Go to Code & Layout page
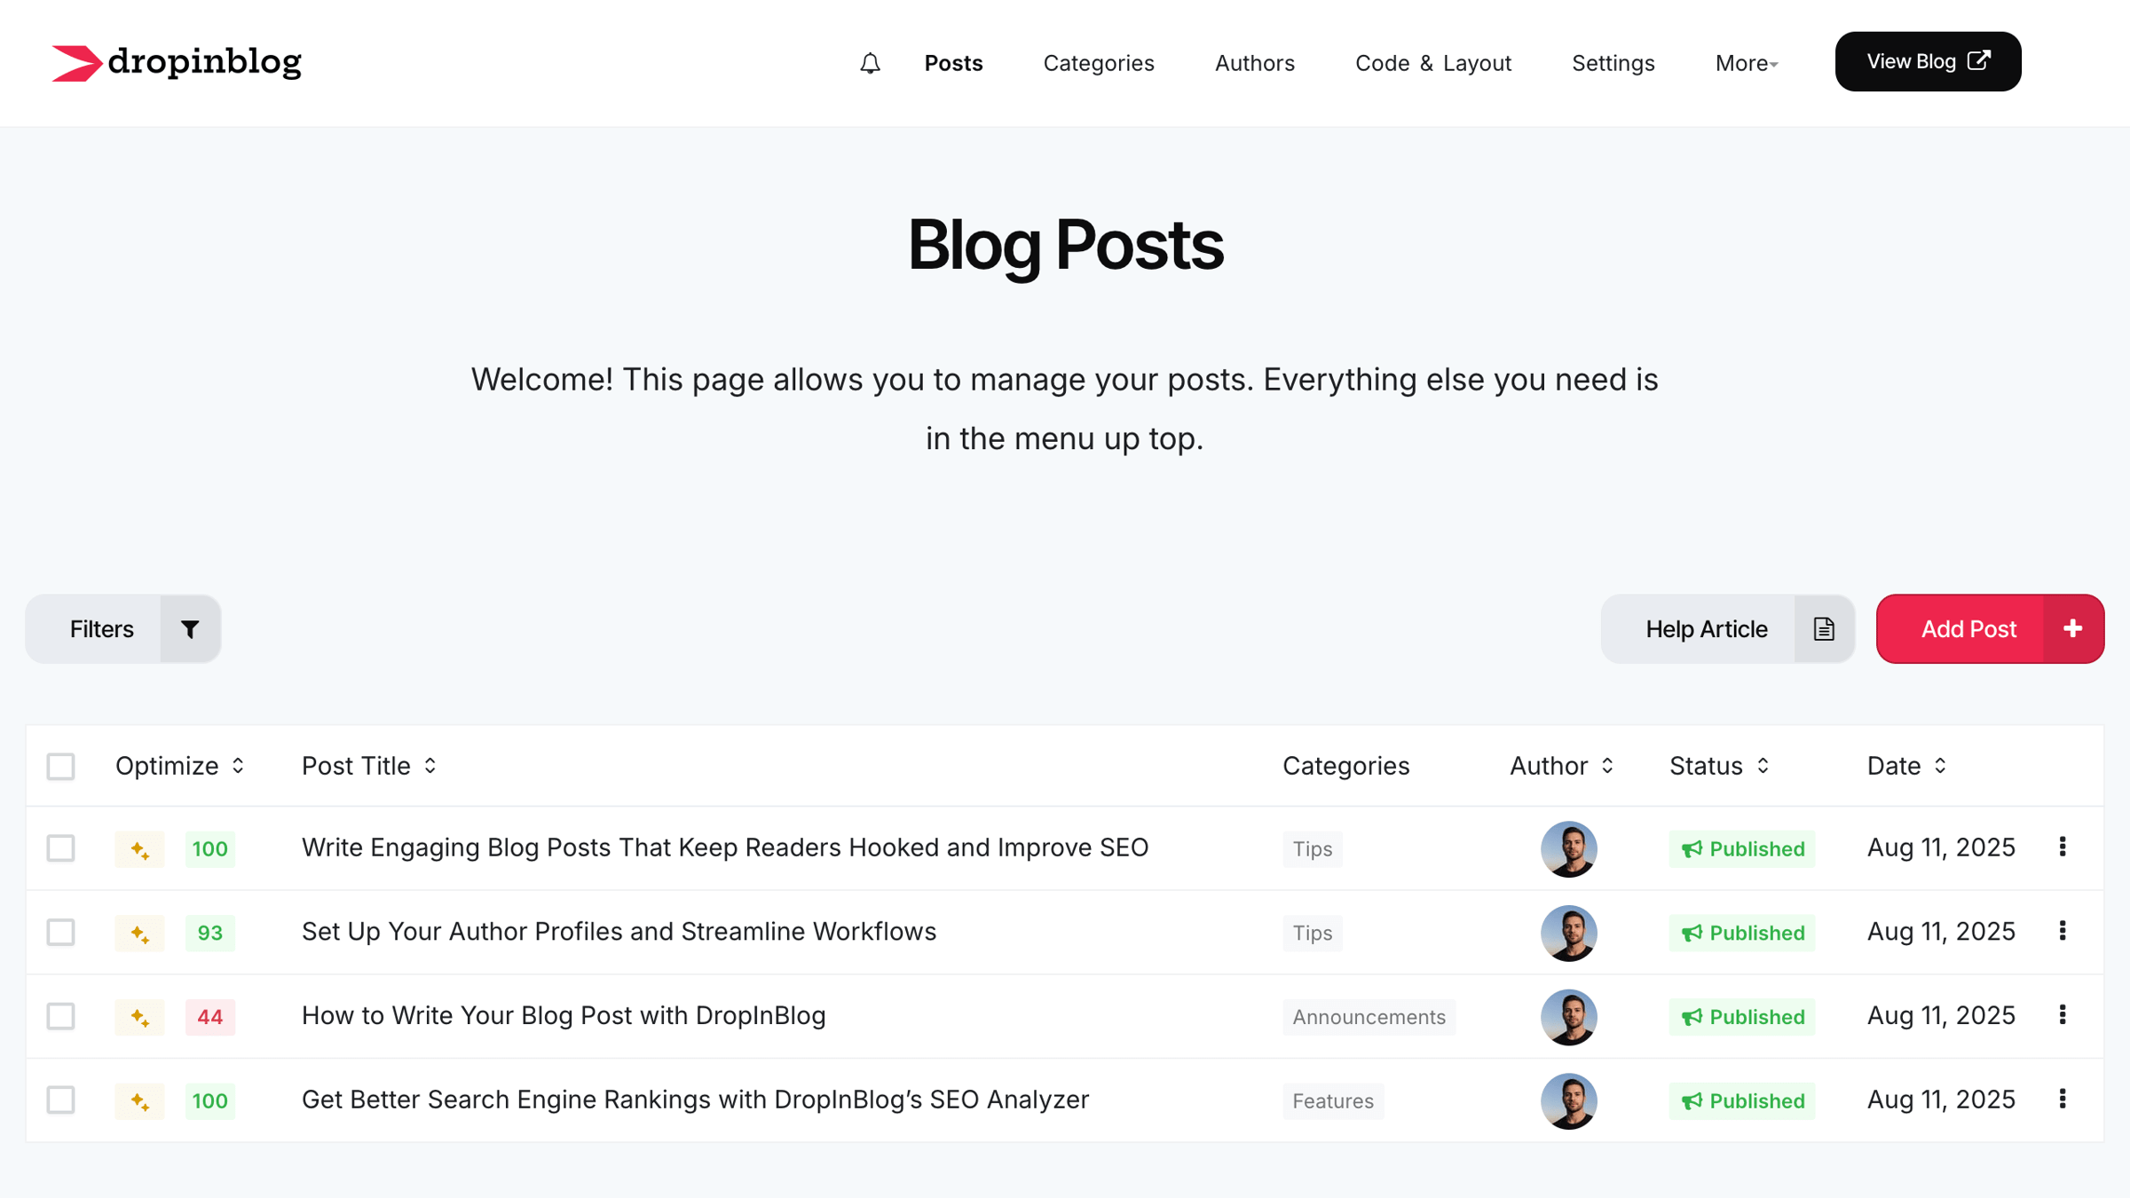 click(x=1432, y=63)
